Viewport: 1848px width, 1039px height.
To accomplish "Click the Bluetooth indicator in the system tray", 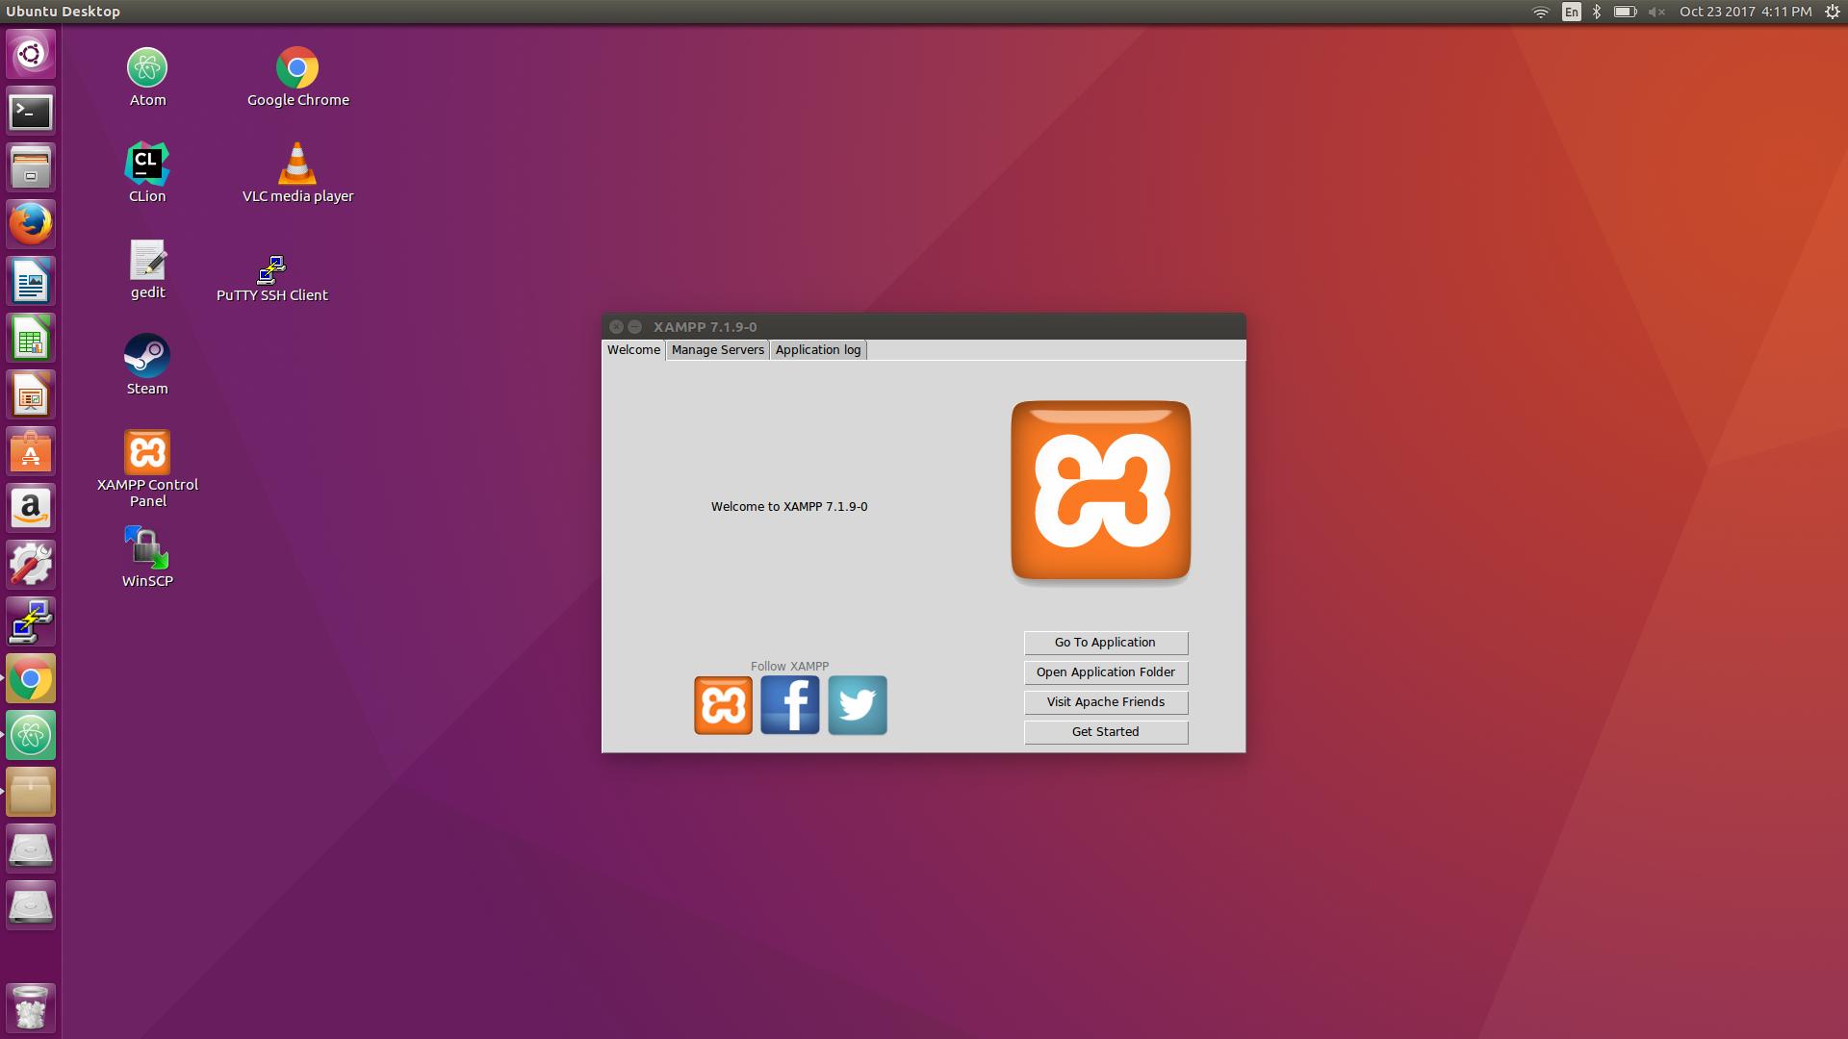I will coord(1597,12).
